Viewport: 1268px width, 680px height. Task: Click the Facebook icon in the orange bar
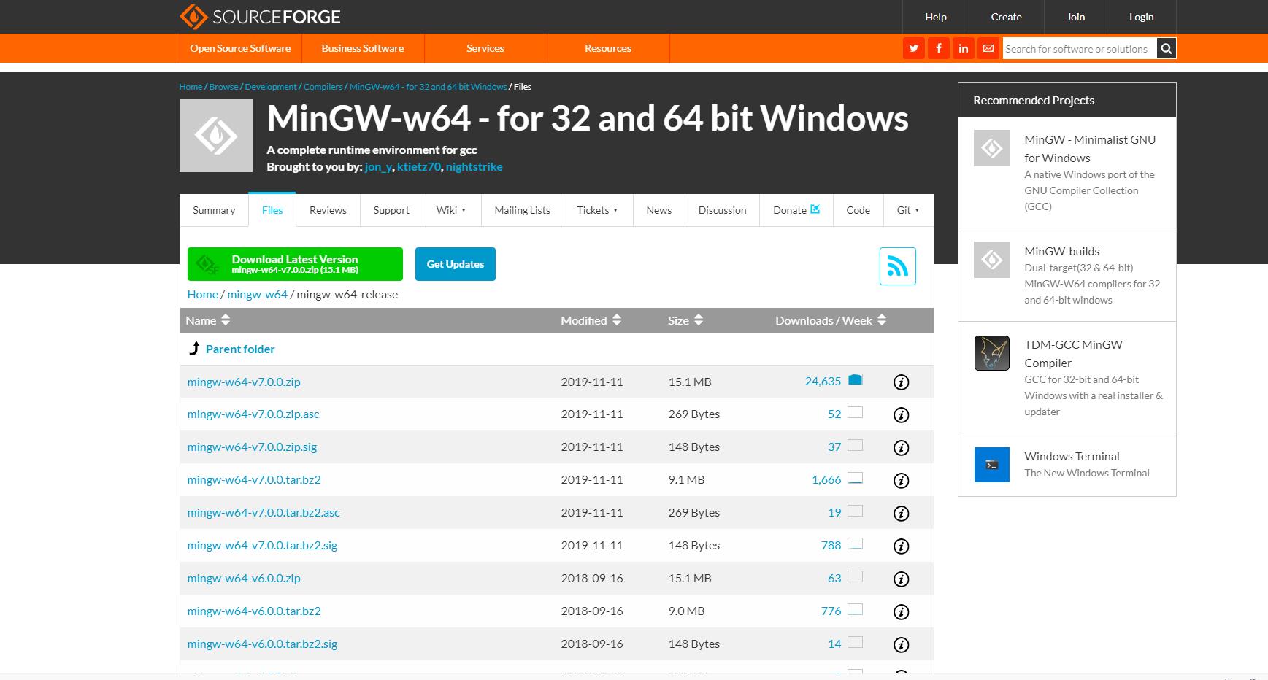pos(938,48)
